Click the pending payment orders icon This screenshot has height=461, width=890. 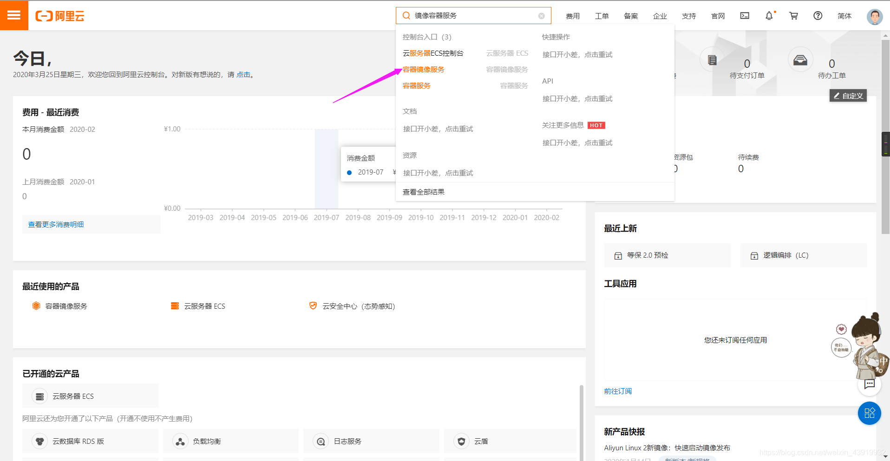(712, 60)
